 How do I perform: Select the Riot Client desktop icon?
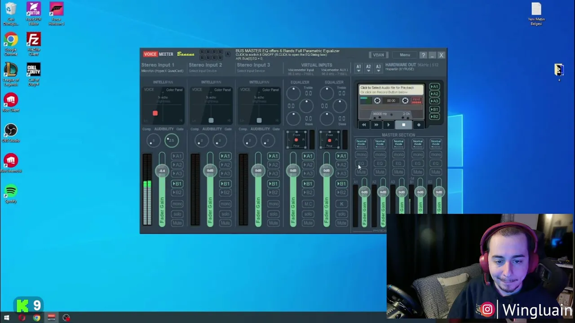[x=11, y=103]
